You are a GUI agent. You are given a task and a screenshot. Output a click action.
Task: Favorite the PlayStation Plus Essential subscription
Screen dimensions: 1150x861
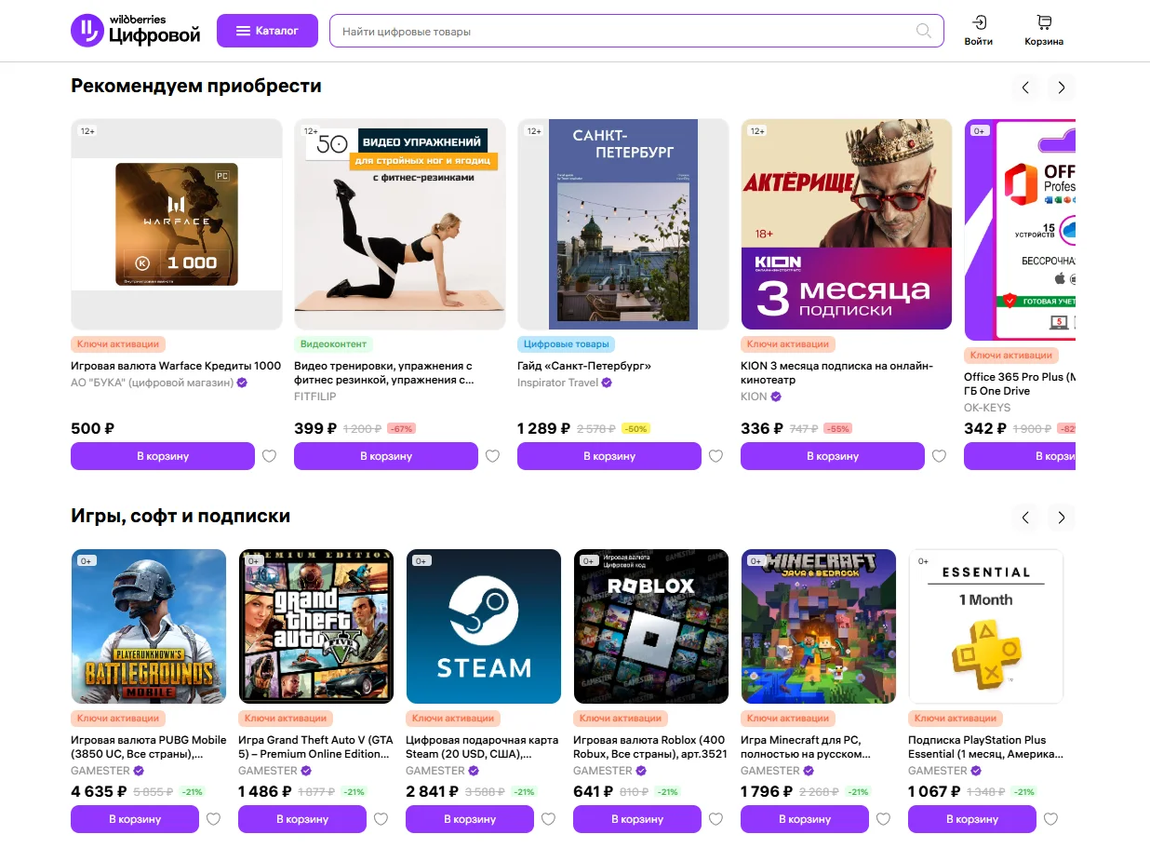pos(1050,819)
